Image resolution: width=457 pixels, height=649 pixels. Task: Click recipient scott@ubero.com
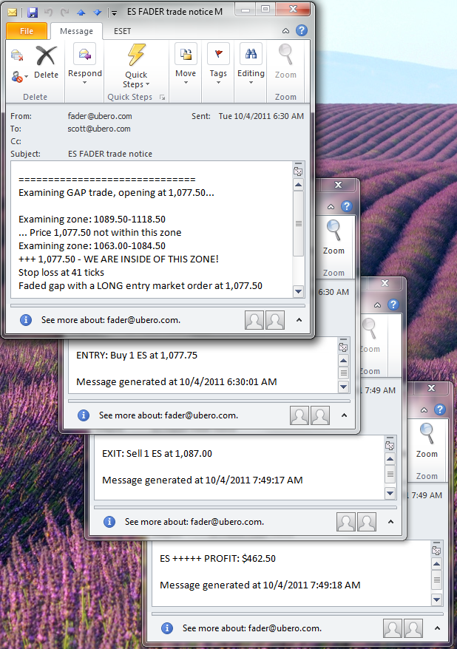(99, 129)
